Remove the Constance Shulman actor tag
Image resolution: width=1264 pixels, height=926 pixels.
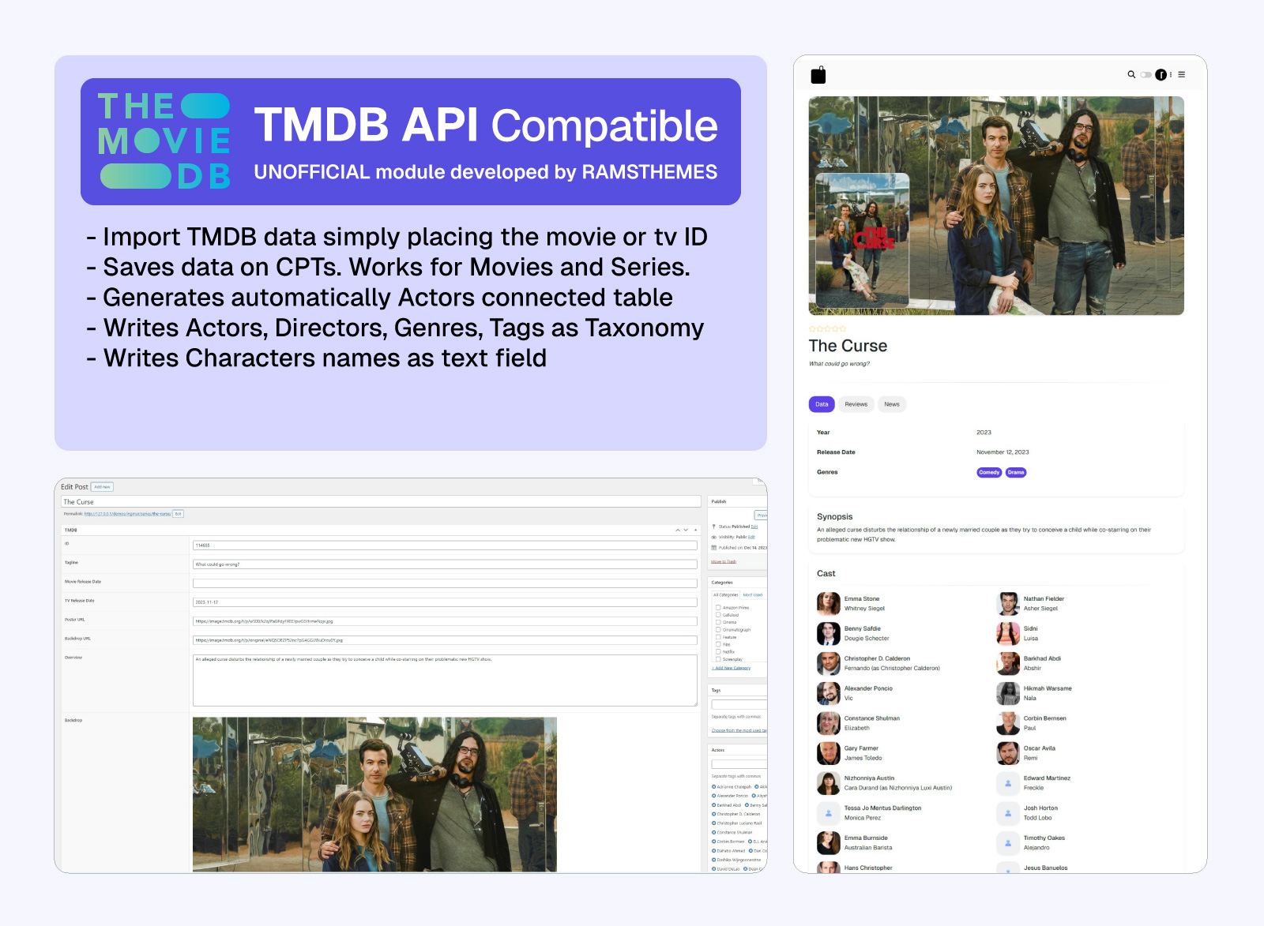pos(714,833)
